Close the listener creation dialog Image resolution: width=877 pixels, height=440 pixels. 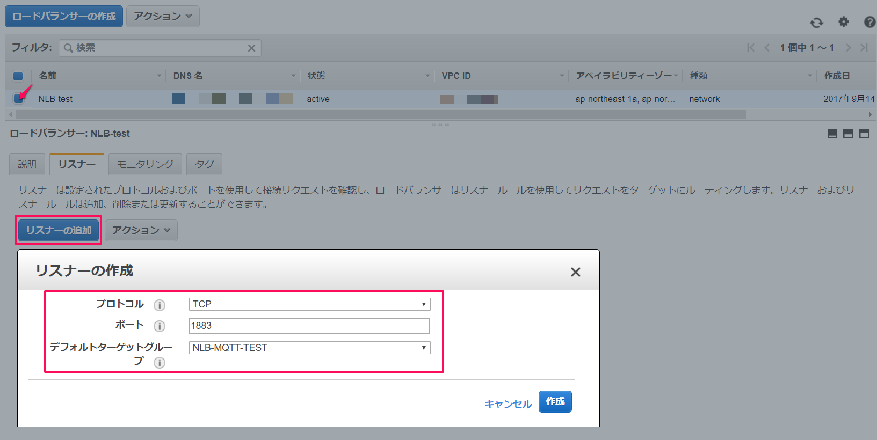576,272
